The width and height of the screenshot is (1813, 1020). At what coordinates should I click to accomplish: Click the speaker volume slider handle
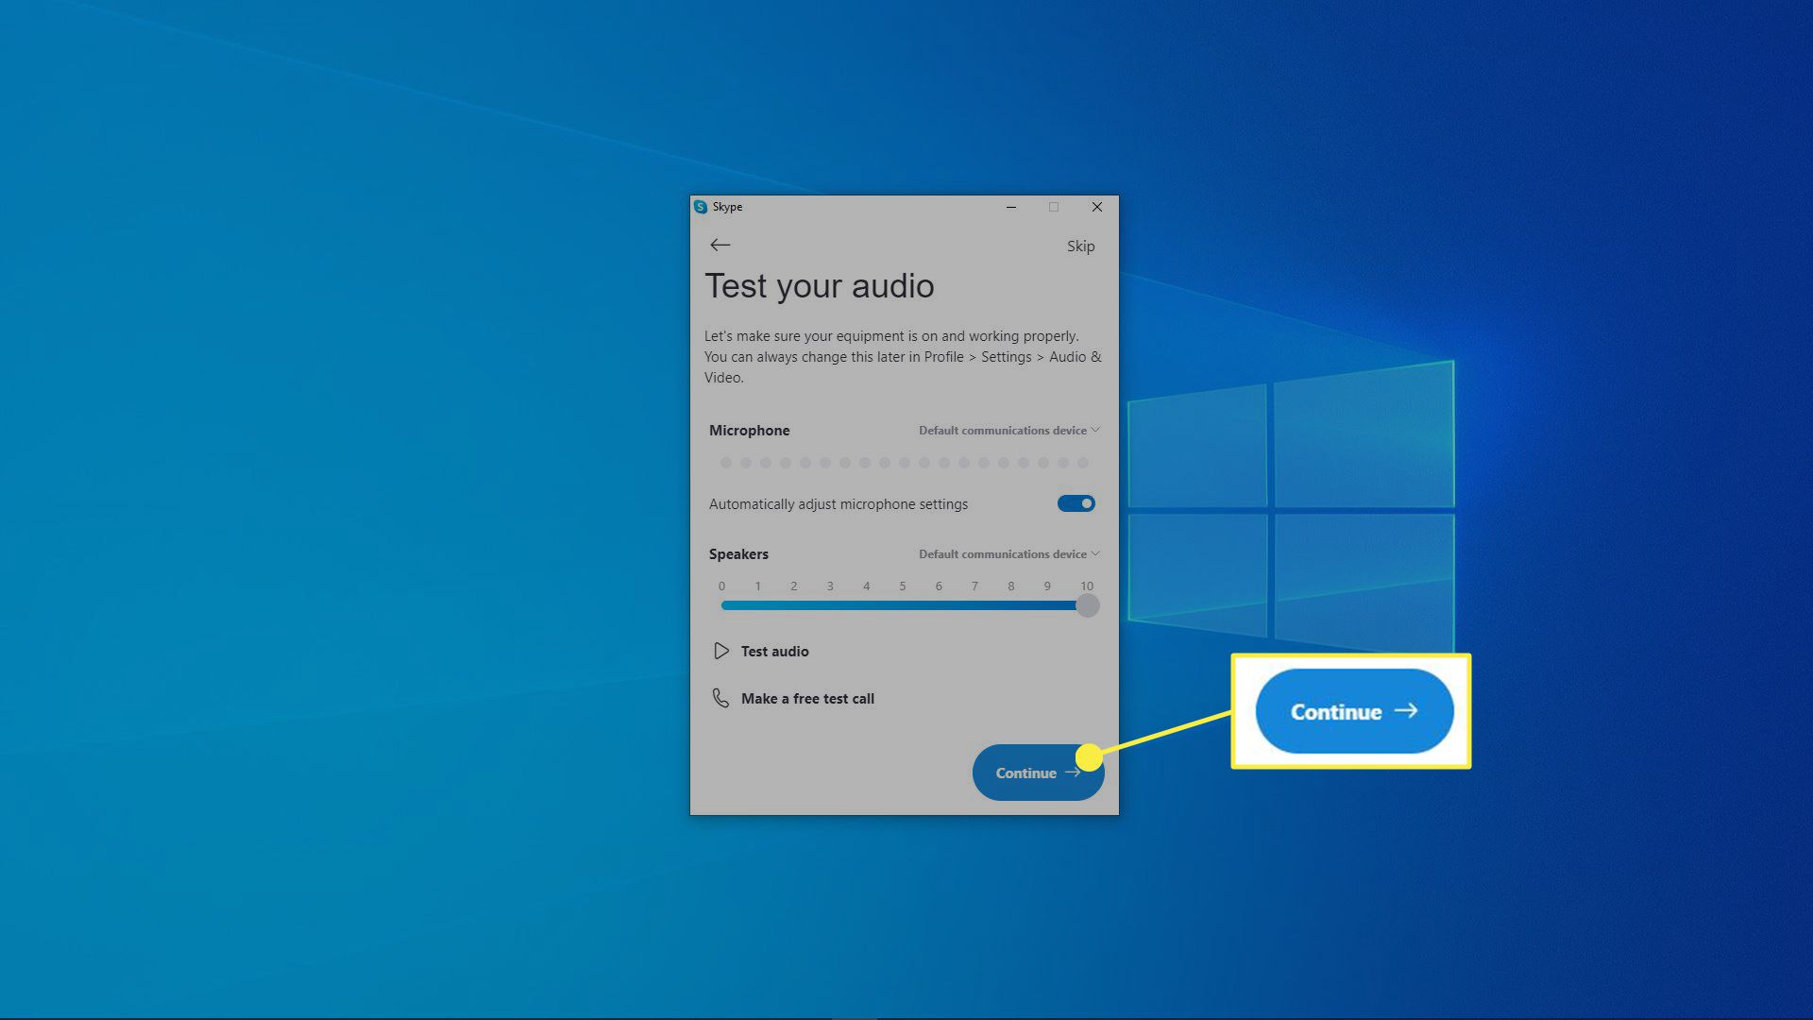(x=1088, y=605)
